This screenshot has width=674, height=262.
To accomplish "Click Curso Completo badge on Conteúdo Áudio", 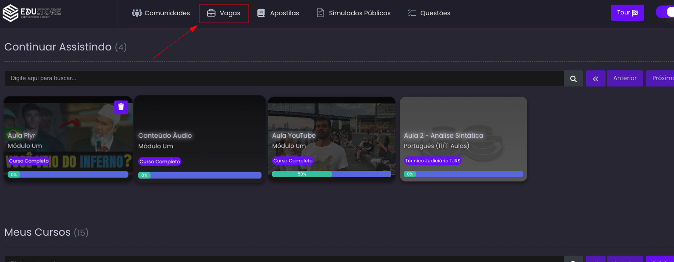I will tap(160, 162).
